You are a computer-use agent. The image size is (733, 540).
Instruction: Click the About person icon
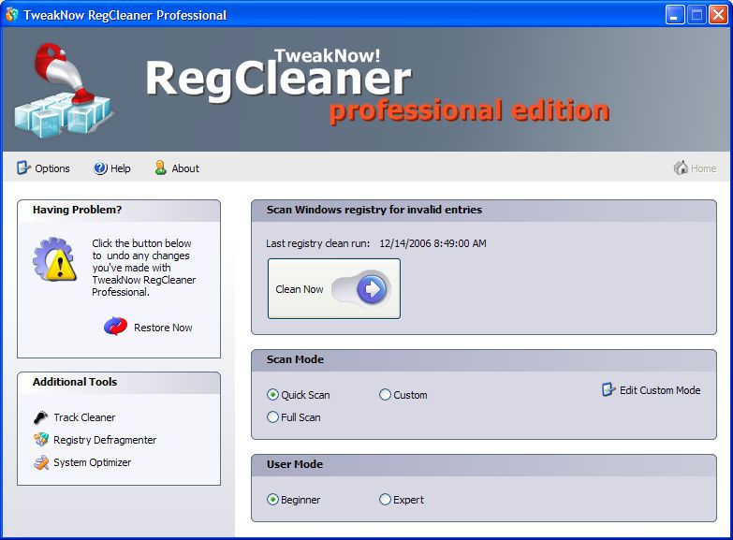tap(160, 168)
